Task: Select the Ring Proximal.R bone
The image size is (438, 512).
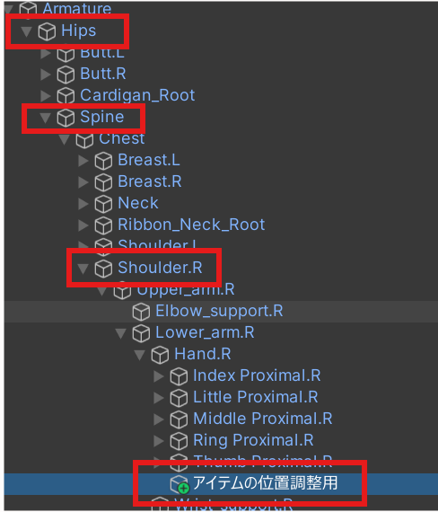Action: point(253,440)
